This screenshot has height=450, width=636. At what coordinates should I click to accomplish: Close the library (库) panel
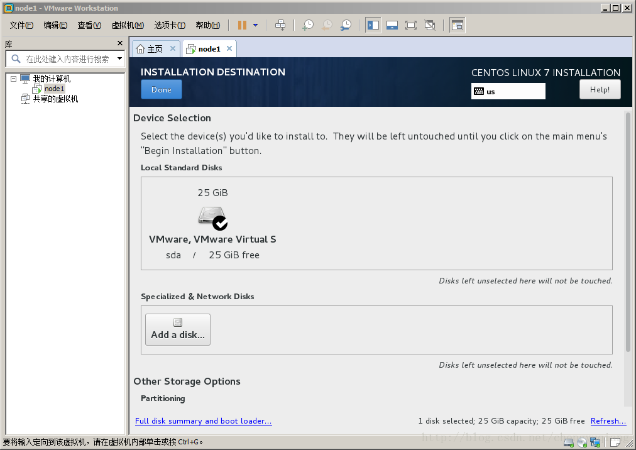coord(119,43)
